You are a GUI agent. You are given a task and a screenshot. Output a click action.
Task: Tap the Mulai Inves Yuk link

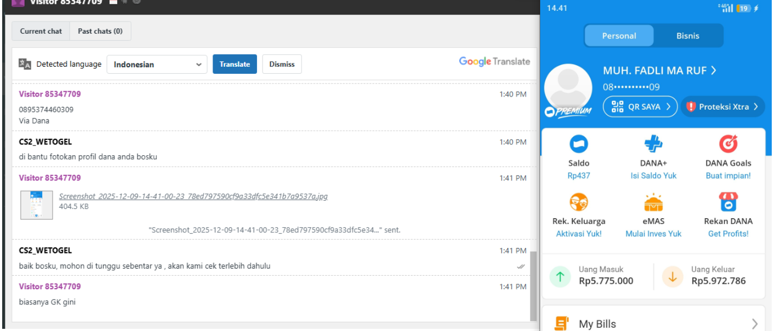click(x=654, y=234)
